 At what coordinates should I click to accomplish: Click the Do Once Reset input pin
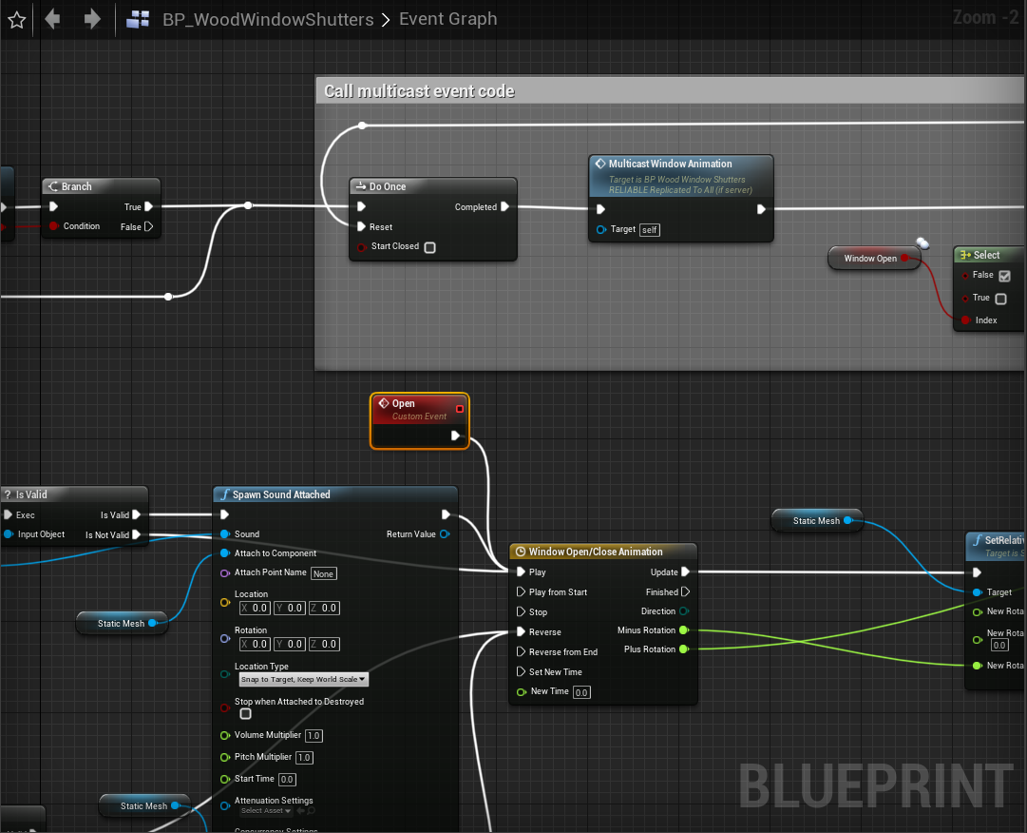361,227
